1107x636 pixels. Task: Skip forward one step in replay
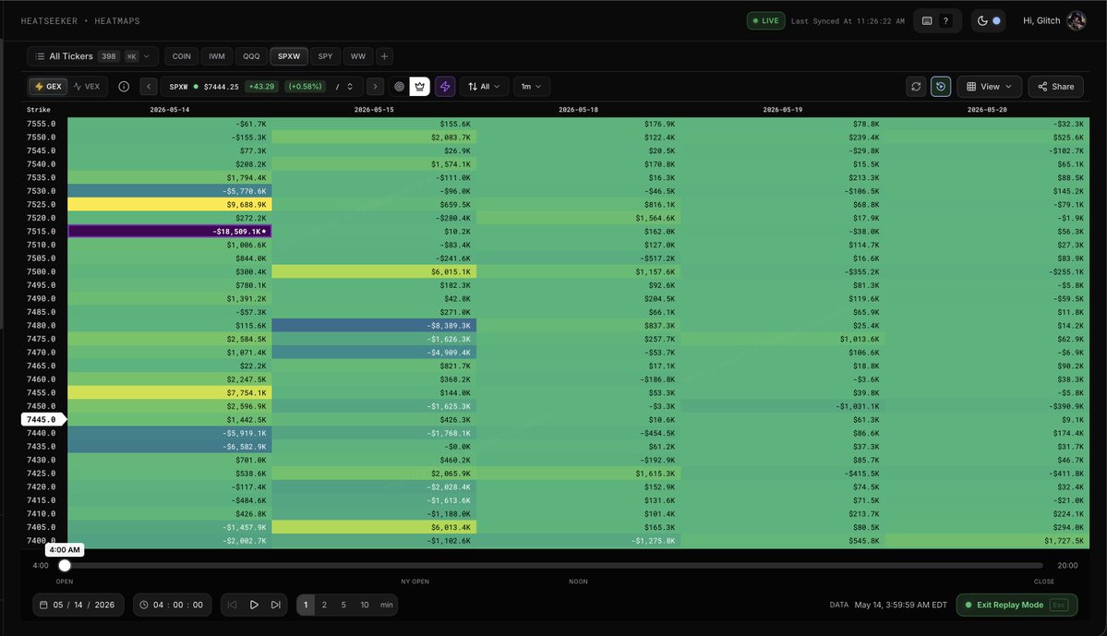click(276, 605)
